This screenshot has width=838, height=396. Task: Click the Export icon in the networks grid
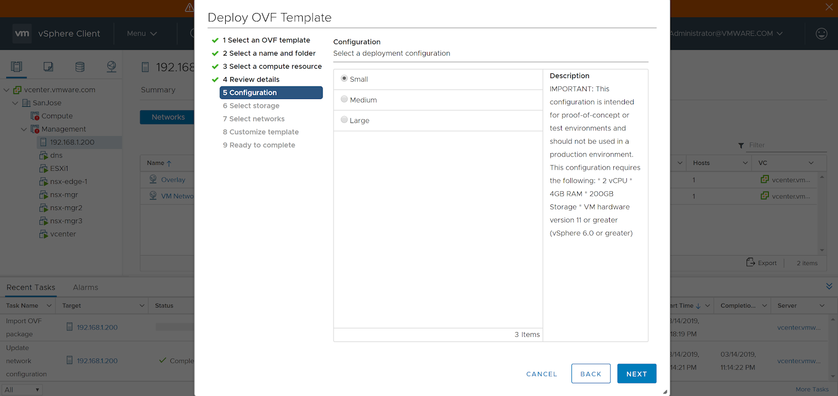[x=751, y=262]
